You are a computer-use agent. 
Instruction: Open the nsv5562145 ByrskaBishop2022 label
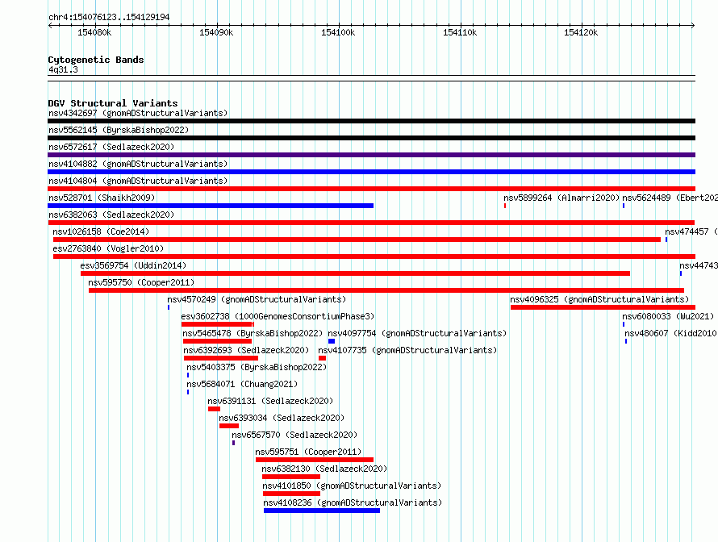coord(119,130)
